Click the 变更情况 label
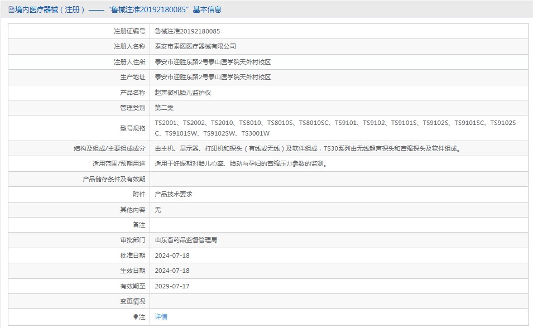This screenshot has height=328, width=533. [133, 301]
